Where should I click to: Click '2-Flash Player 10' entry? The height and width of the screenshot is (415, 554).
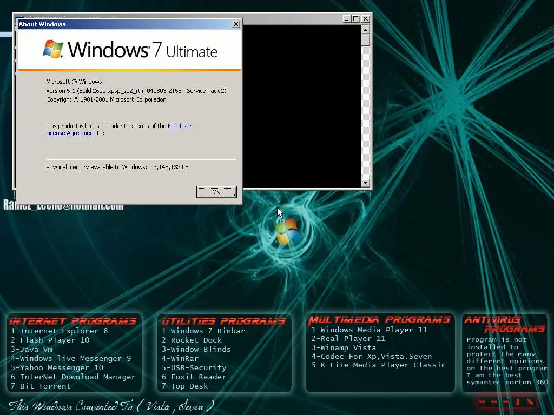(x=50, y=340)
